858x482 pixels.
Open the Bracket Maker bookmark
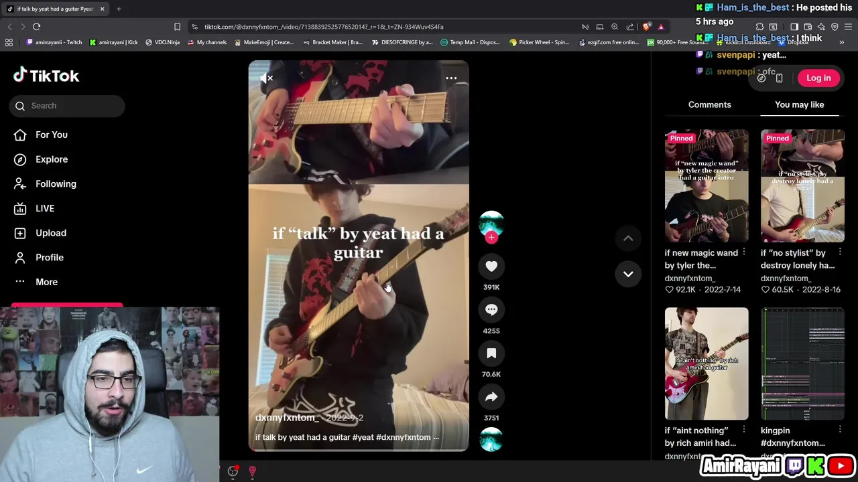click(x=332, y=42)
